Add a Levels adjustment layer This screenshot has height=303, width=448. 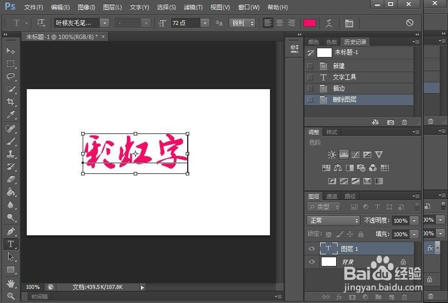344,155
